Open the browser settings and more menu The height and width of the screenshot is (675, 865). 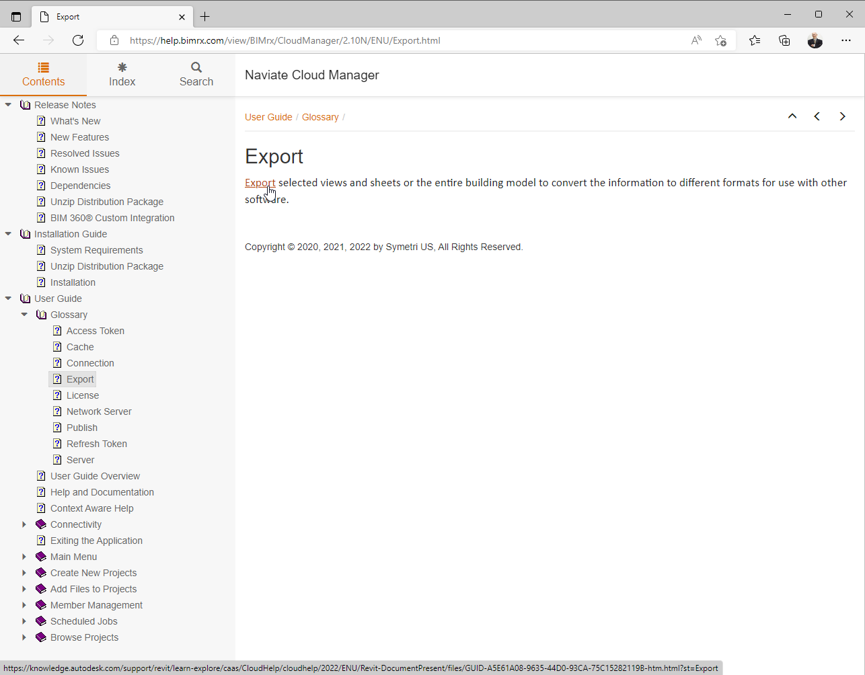[x=846, y=40]
